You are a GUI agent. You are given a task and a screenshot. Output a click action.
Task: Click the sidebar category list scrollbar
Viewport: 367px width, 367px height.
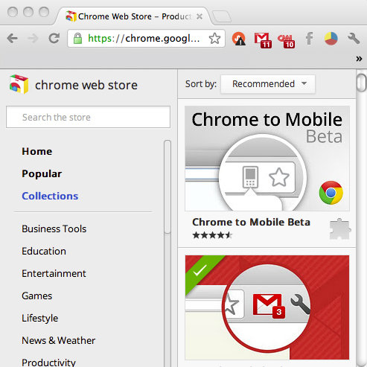[167, 187]
